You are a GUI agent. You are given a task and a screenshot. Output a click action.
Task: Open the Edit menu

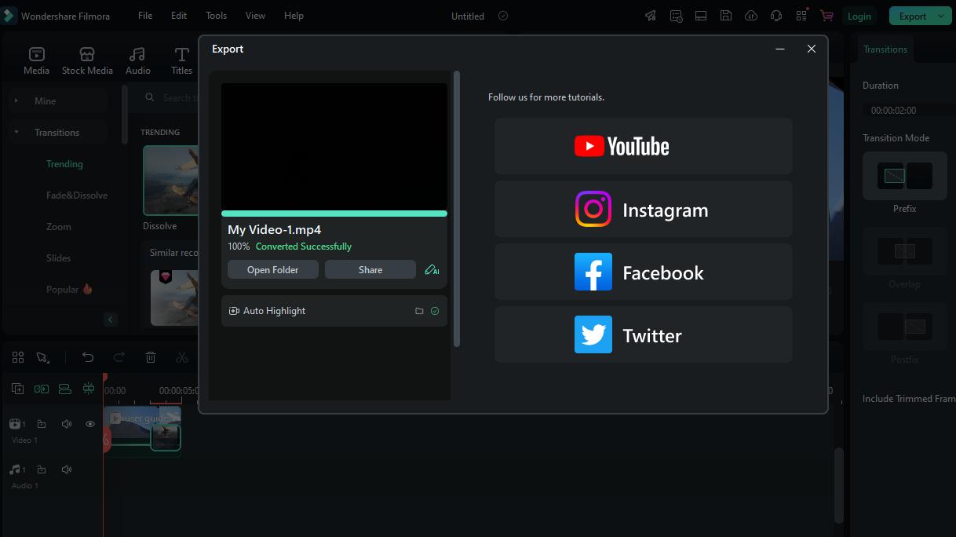click(179, 16)
